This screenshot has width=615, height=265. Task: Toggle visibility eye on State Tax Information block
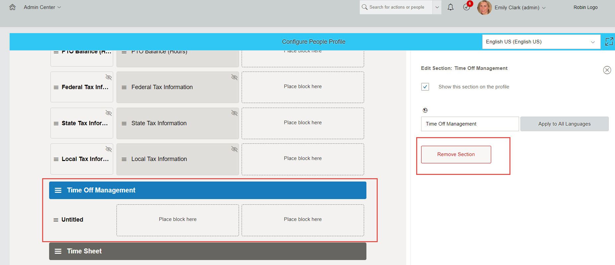coord(234,113)
